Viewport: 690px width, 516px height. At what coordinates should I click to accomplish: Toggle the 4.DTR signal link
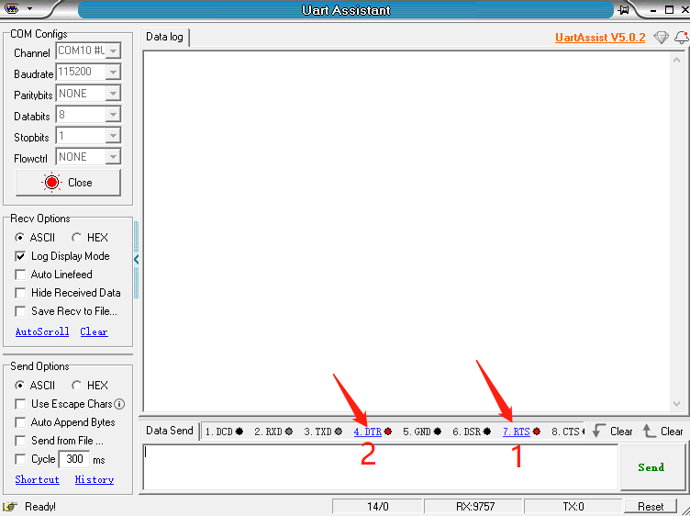pyautogui.click(x=367, y=432)
